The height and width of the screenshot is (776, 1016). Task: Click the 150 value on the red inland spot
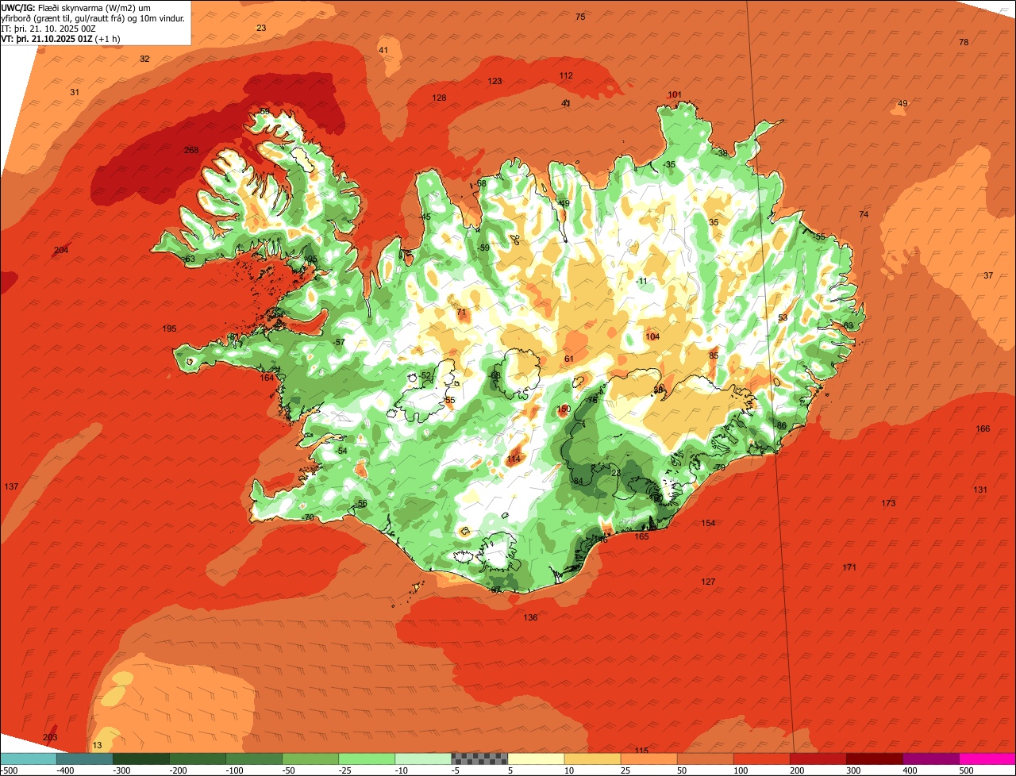[x=564, y=409]
